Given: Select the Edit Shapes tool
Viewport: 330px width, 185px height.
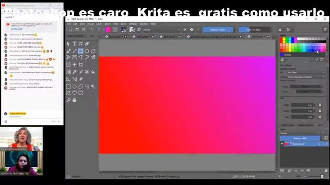Looking at the screenshot, I should [80, 44].
